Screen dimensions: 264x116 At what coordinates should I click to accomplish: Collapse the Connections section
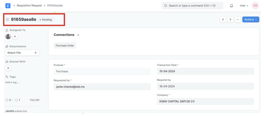point(78,35)
